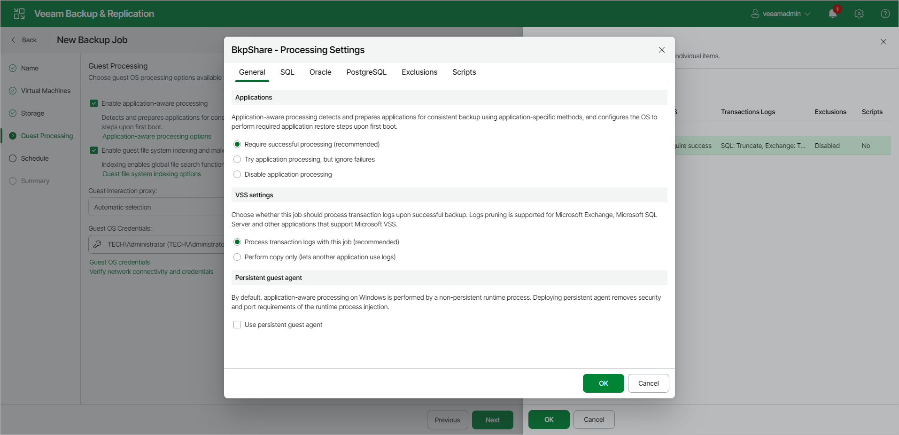The width and height of the screenshot is (899, 435).
Task: Click Verify network connectivity and credentials
Action: (x=152, y=272)
